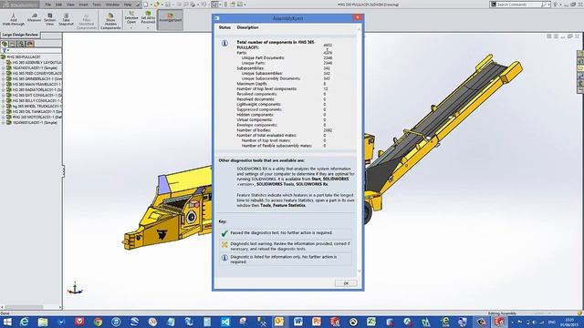Open the third manager panel tab icon

pos(22,44)
